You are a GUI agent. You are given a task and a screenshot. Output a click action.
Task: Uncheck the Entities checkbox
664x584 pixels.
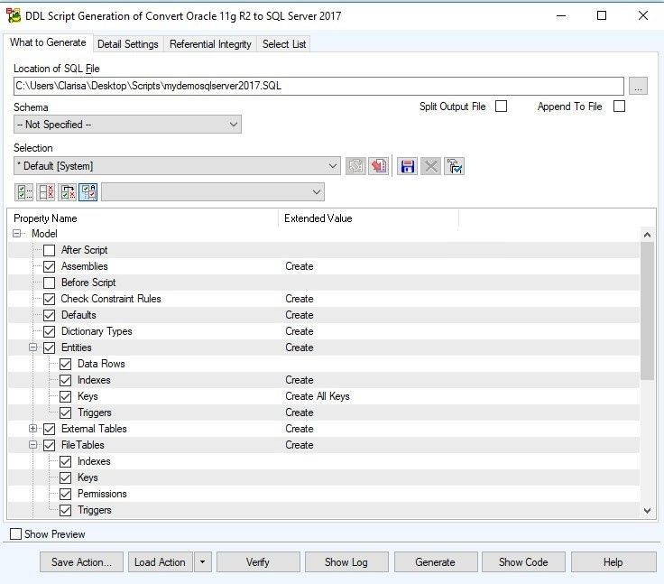[x=49, y=348]
